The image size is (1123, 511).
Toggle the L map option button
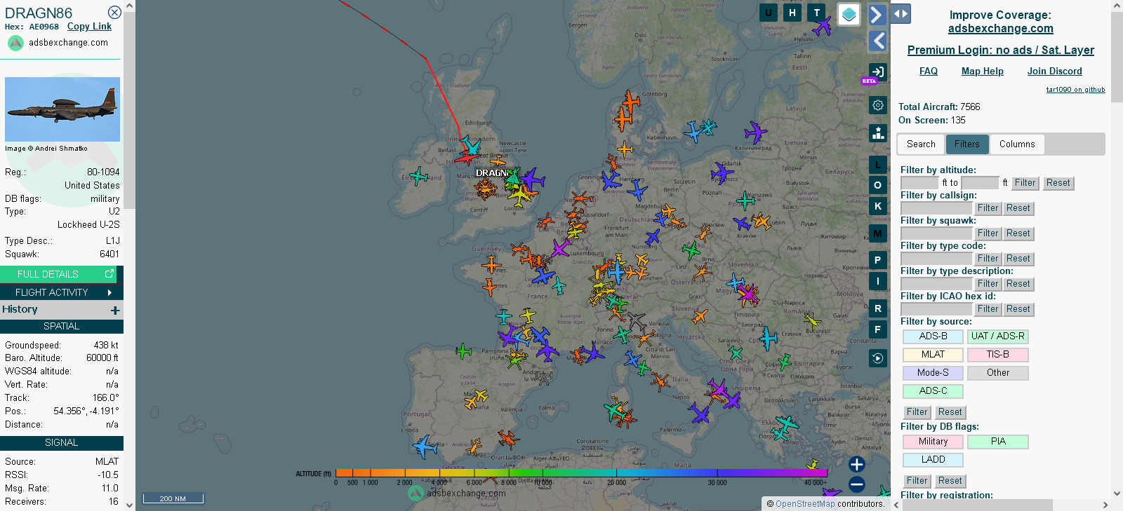tap(878, 165)
